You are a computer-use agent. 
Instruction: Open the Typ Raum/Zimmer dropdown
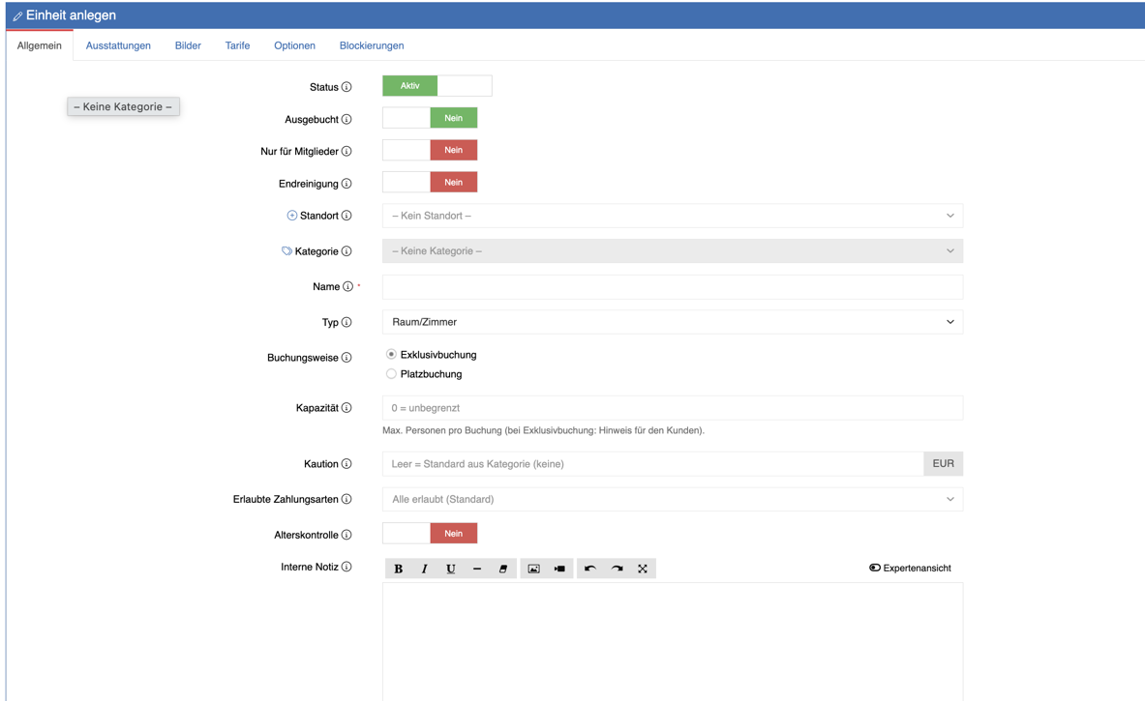[673, 322]
